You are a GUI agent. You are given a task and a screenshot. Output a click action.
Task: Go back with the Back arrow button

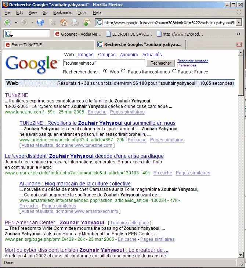(x=7, y=22)
